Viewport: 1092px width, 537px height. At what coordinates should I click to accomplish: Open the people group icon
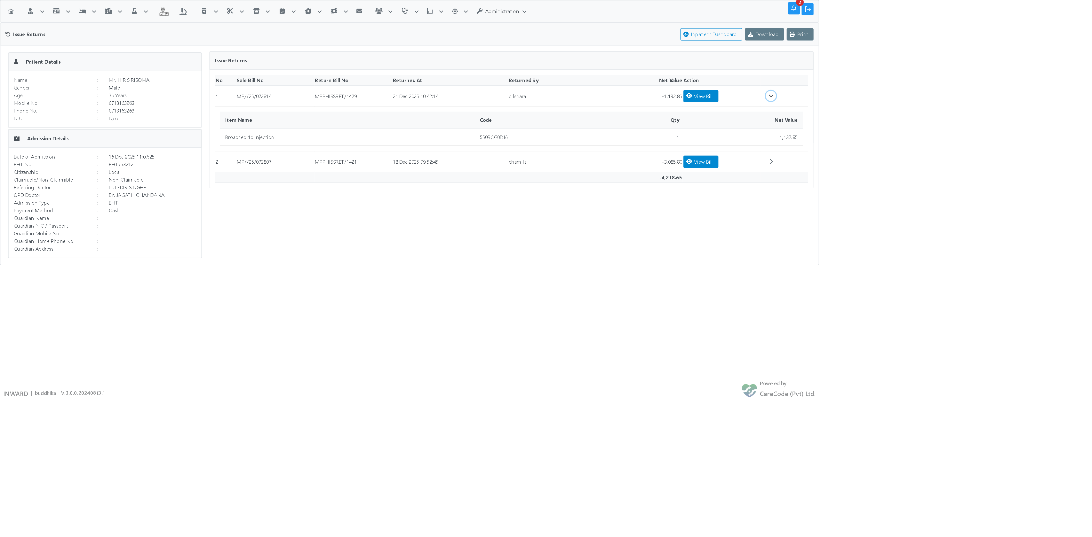[x=379, y=12]
